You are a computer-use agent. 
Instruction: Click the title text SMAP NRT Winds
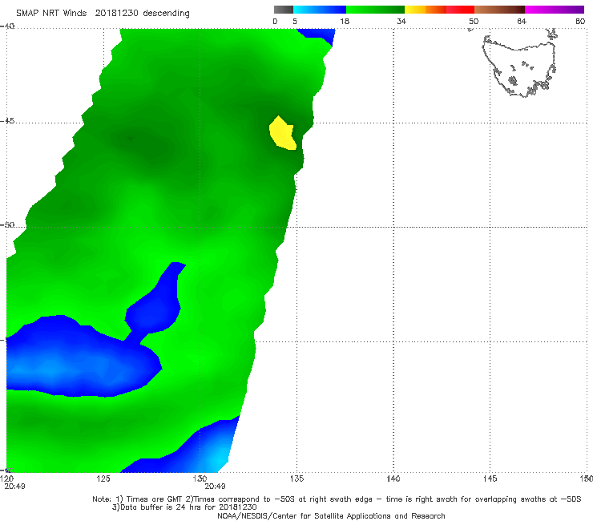[51, 14]
